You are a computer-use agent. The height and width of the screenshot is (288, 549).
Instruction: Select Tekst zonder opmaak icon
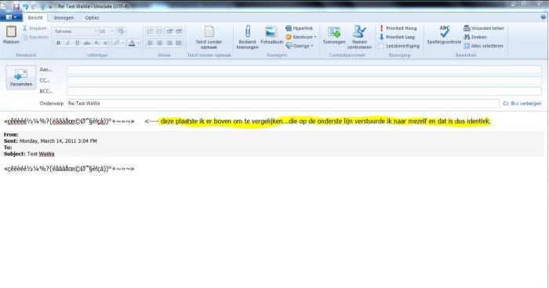pyautogui.click(x=209, y=37)
